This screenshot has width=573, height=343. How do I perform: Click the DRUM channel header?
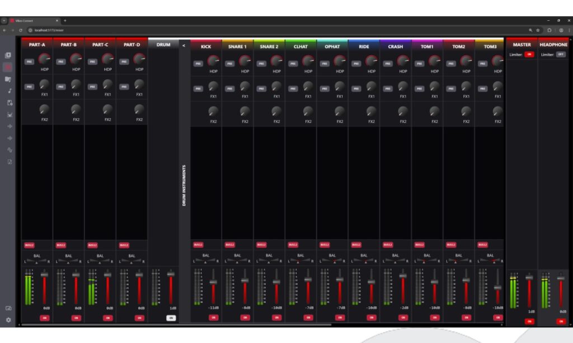coord(163,45)
